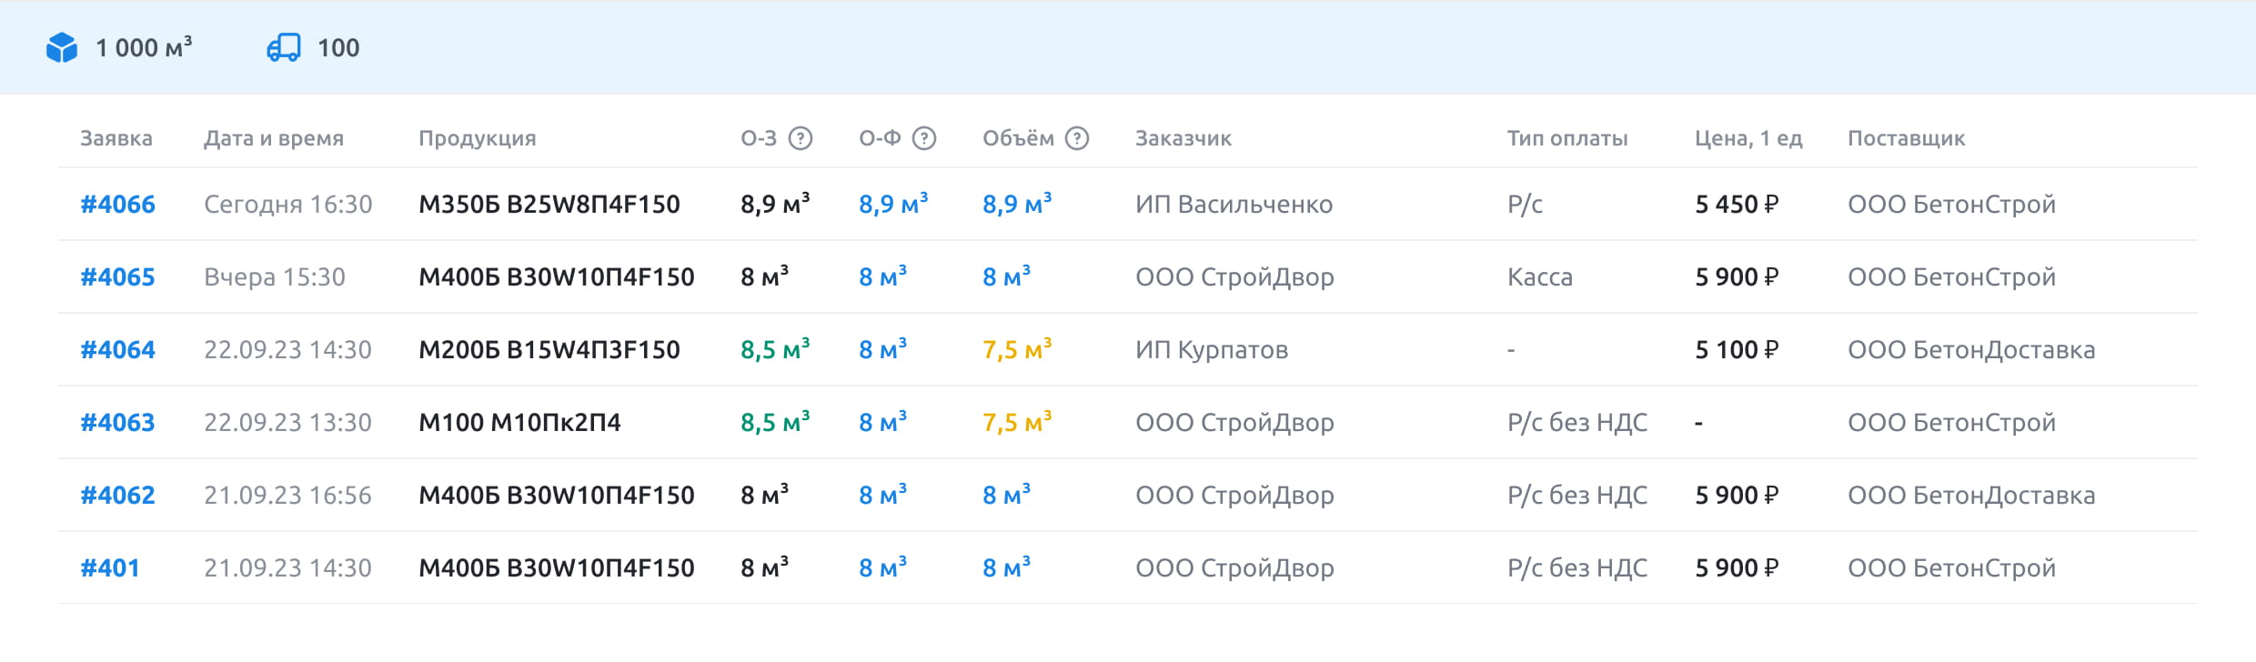Screen dimensions: 2256x662
Task: Click supplier ООО БетонДоставка in row #4062
Action: click(1971, 495)
